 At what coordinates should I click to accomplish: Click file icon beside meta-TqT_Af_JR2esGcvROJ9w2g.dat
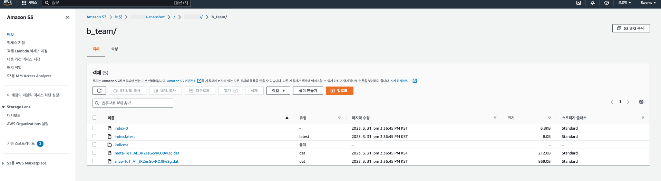pos(109,153)
